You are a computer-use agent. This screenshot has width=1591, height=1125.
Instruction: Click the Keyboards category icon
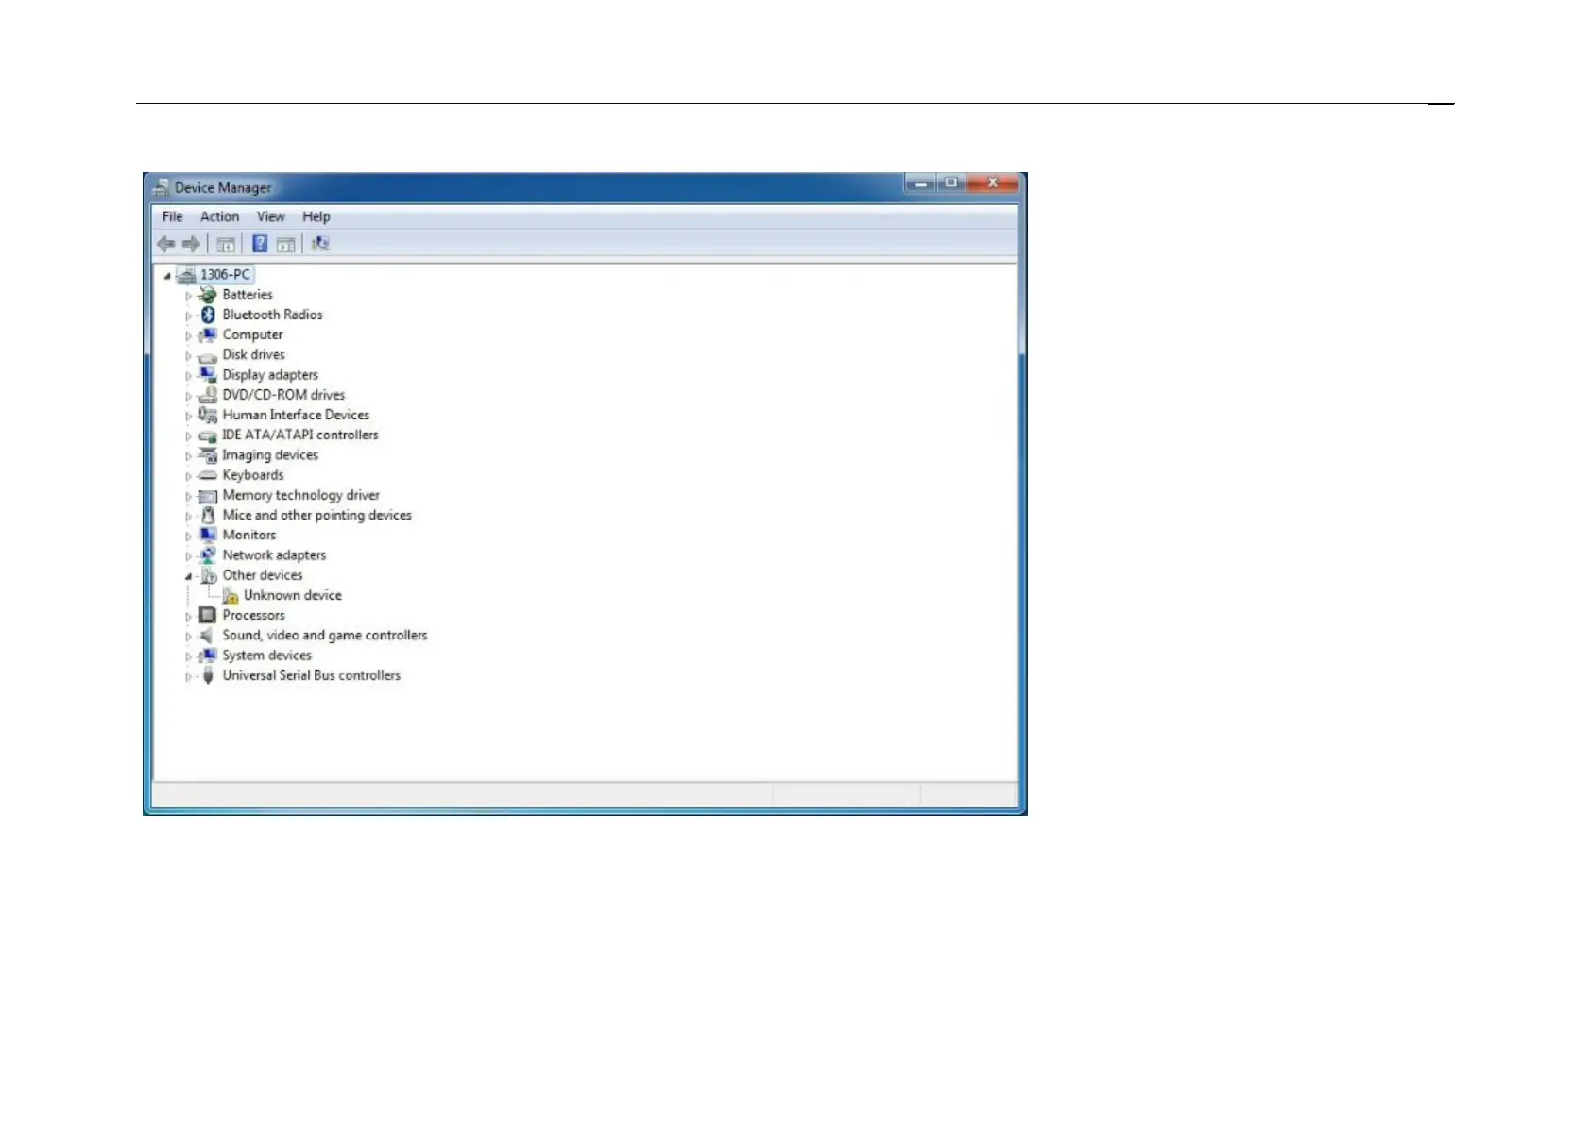pyautogui.click(x=208, y=475)
